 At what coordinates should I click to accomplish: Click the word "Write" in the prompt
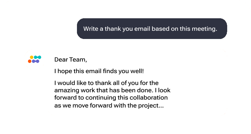pos(91,29)
